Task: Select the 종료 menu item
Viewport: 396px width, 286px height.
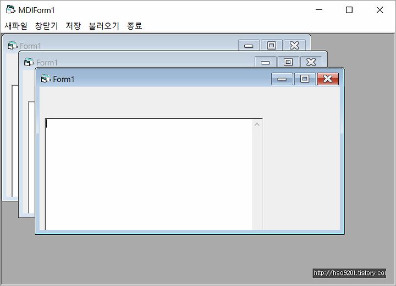Action: coord(134,26)
